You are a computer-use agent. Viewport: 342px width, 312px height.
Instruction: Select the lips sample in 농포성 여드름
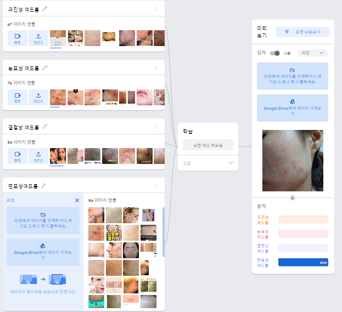144,97
